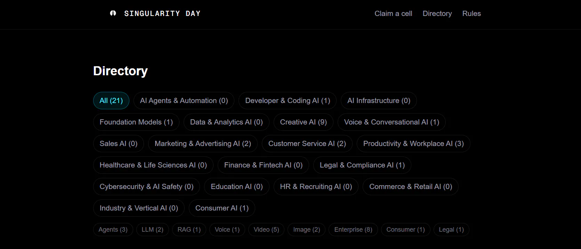Select the Agents (3) tag
Image resolution: width=581 pixels, height=249 pixels.
click(x=113, y=230)
